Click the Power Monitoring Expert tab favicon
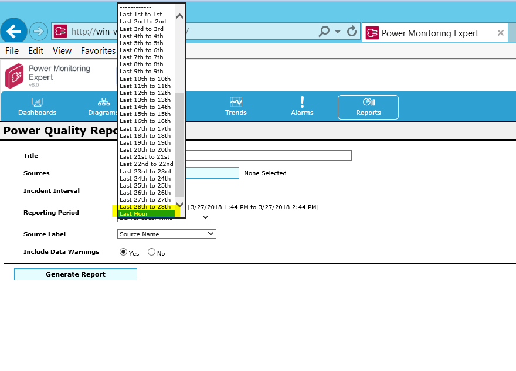 [x=372, y=33]
